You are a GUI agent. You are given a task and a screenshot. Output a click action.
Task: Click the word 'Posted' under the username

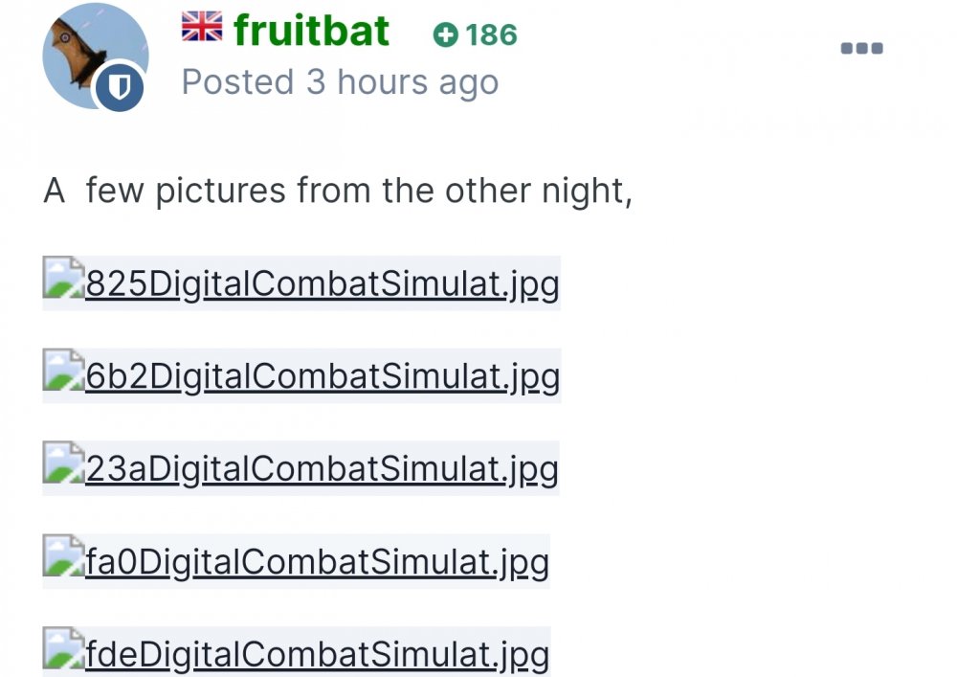pyautogui.click(x=237, y=82)
